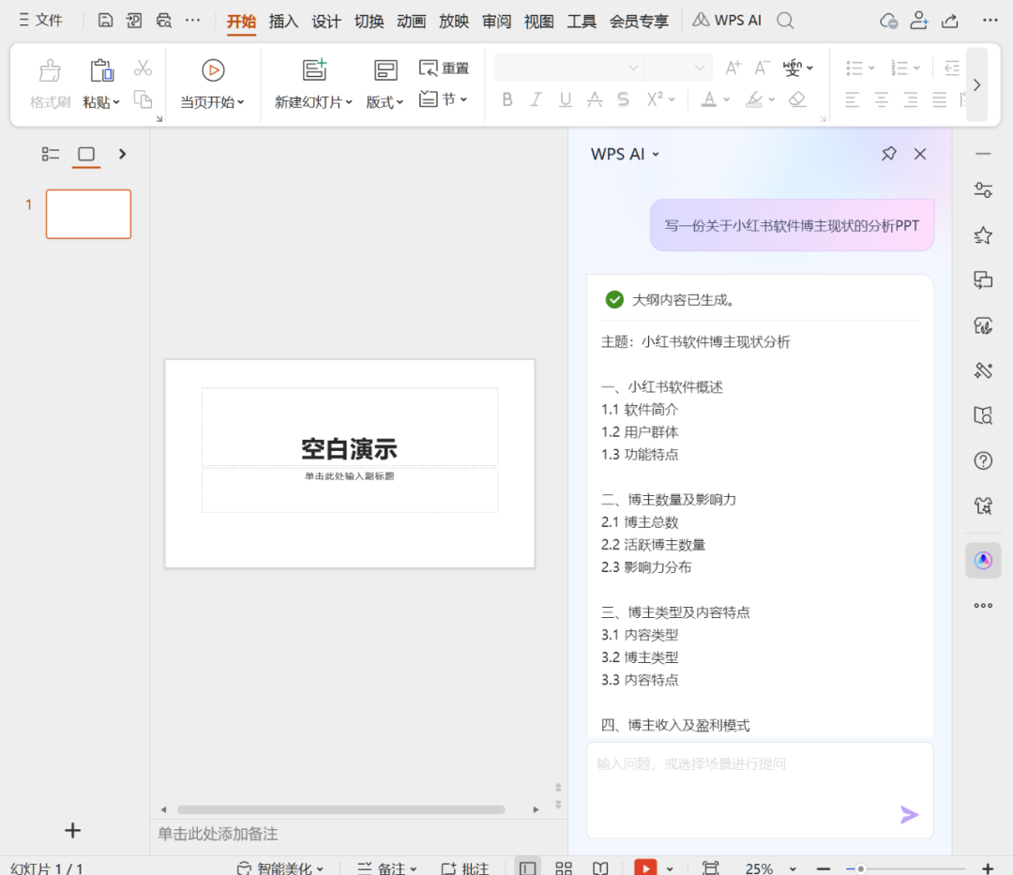
Task: Toggle Strikethrough S formatting
Action: (x=623, y=99)
